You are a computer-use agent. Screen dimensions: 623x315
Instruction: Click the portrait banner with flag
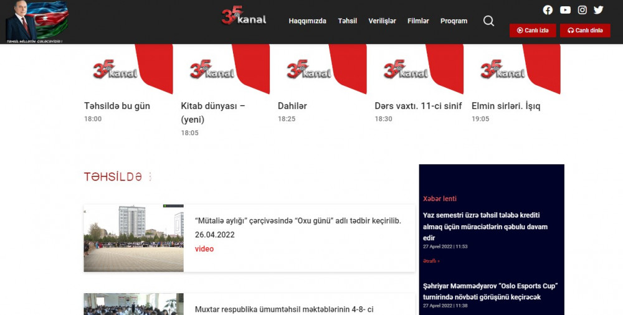(37, 22)
